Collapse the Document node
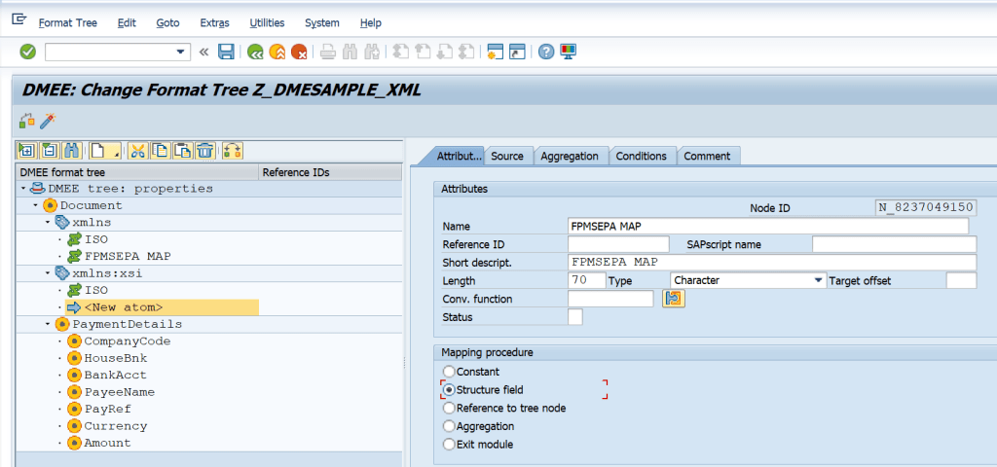The width and height of the screenshot is (997, 467). click(x=36, y=206)
